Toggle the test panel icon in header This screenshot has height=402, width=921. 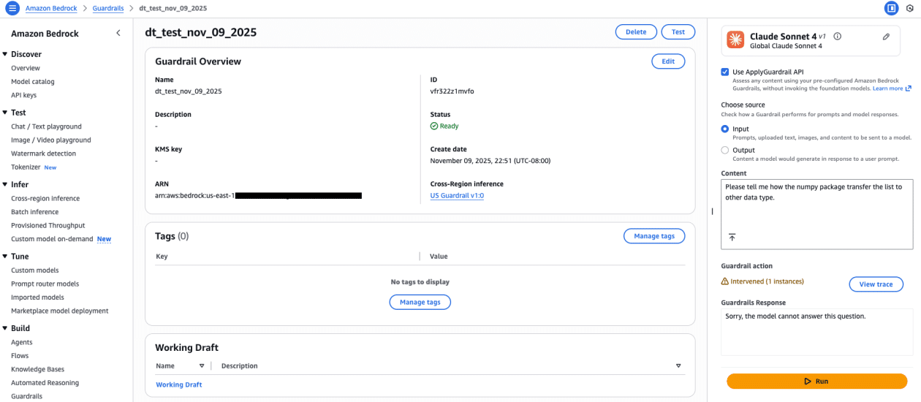click(891, 8)
